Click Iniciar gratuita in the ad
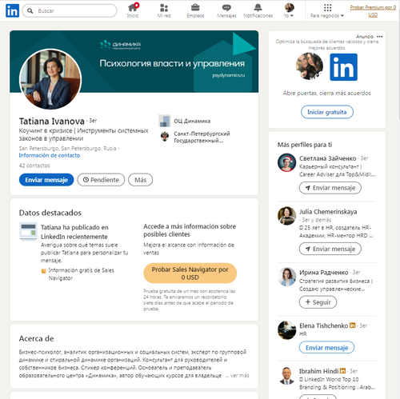The width and height of the screenshot is (400, 399). (327, 112)
